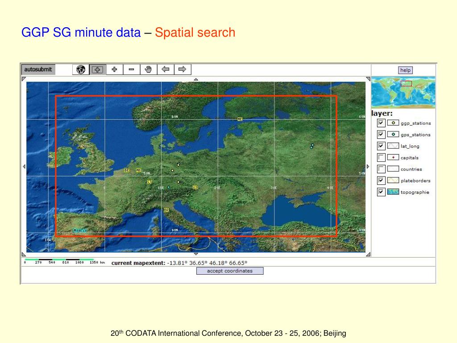Click the autosubmit button
The width and height of the screenshot is (457, 343).
[x=38, y=69]
